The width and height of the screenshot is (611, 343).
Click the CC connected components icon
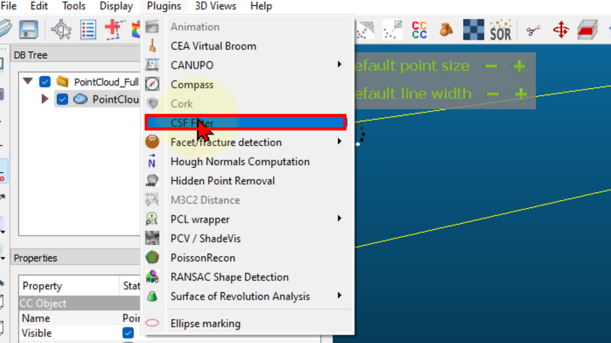click(x=419, y=30)
